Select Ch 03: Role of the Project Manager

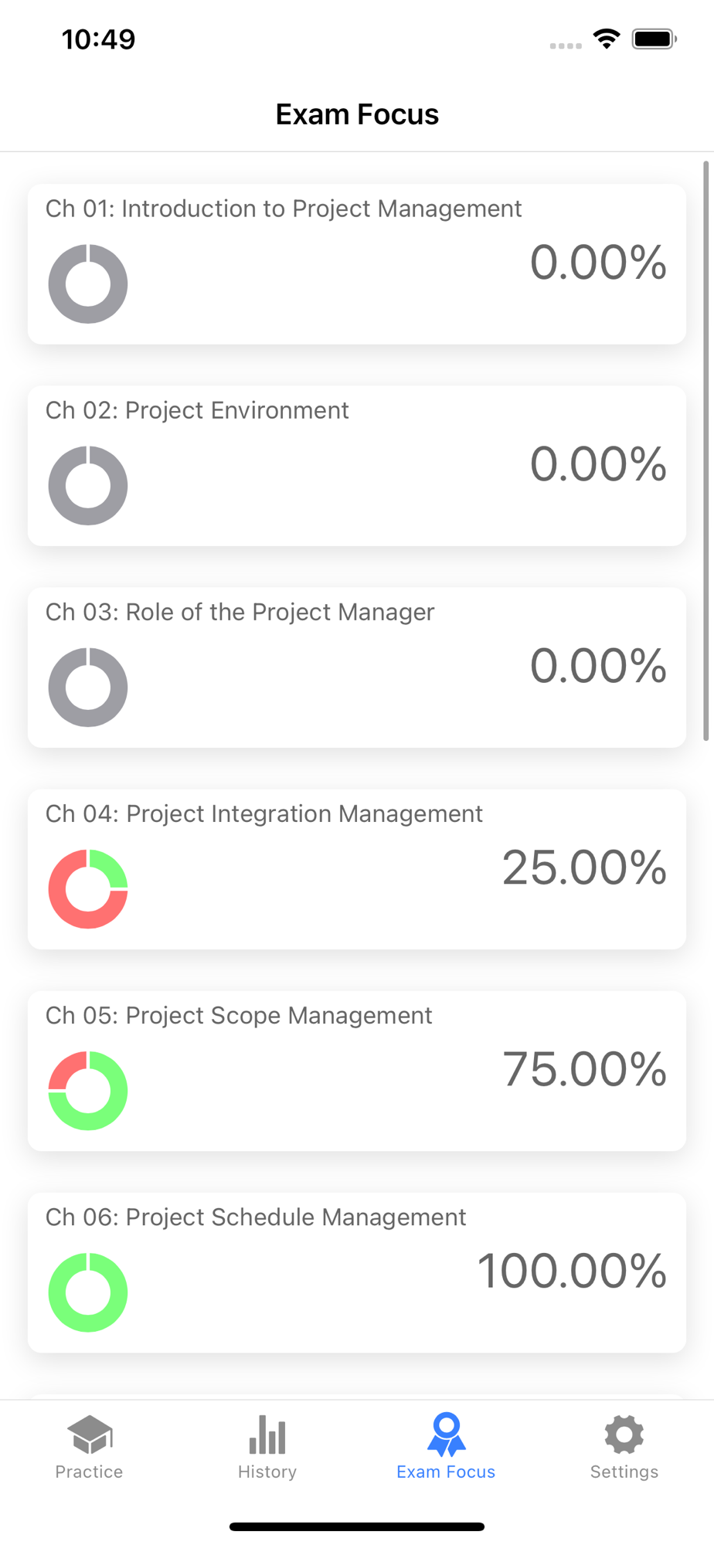click(x=357, y=667)
